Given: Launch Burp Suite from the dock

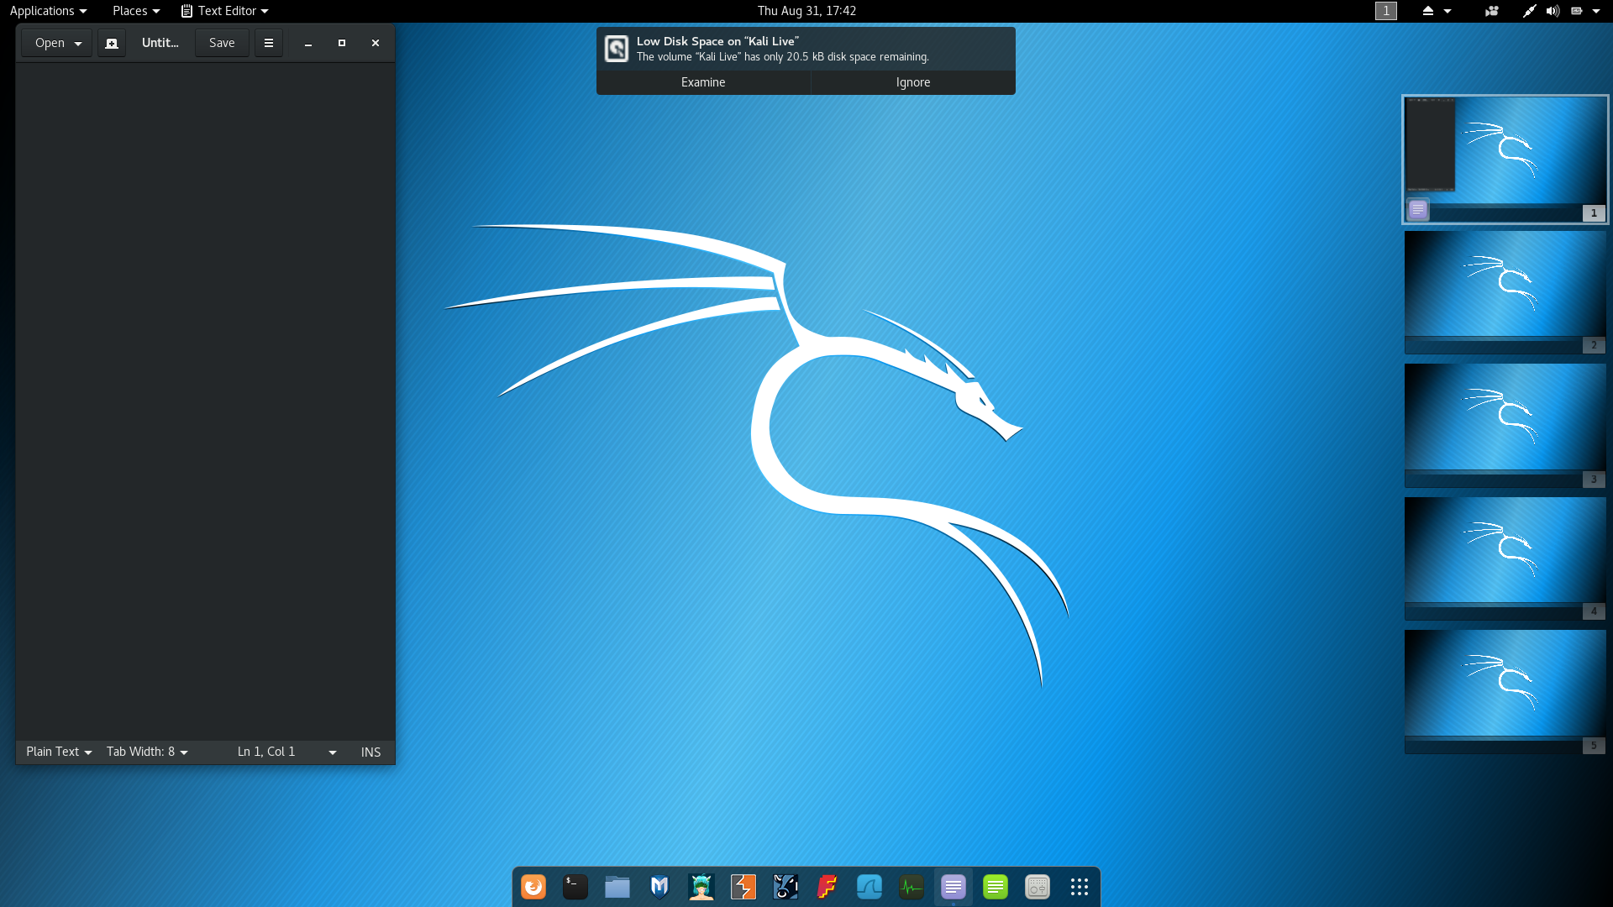Looking at the screenshot, I should coord(743,887).
